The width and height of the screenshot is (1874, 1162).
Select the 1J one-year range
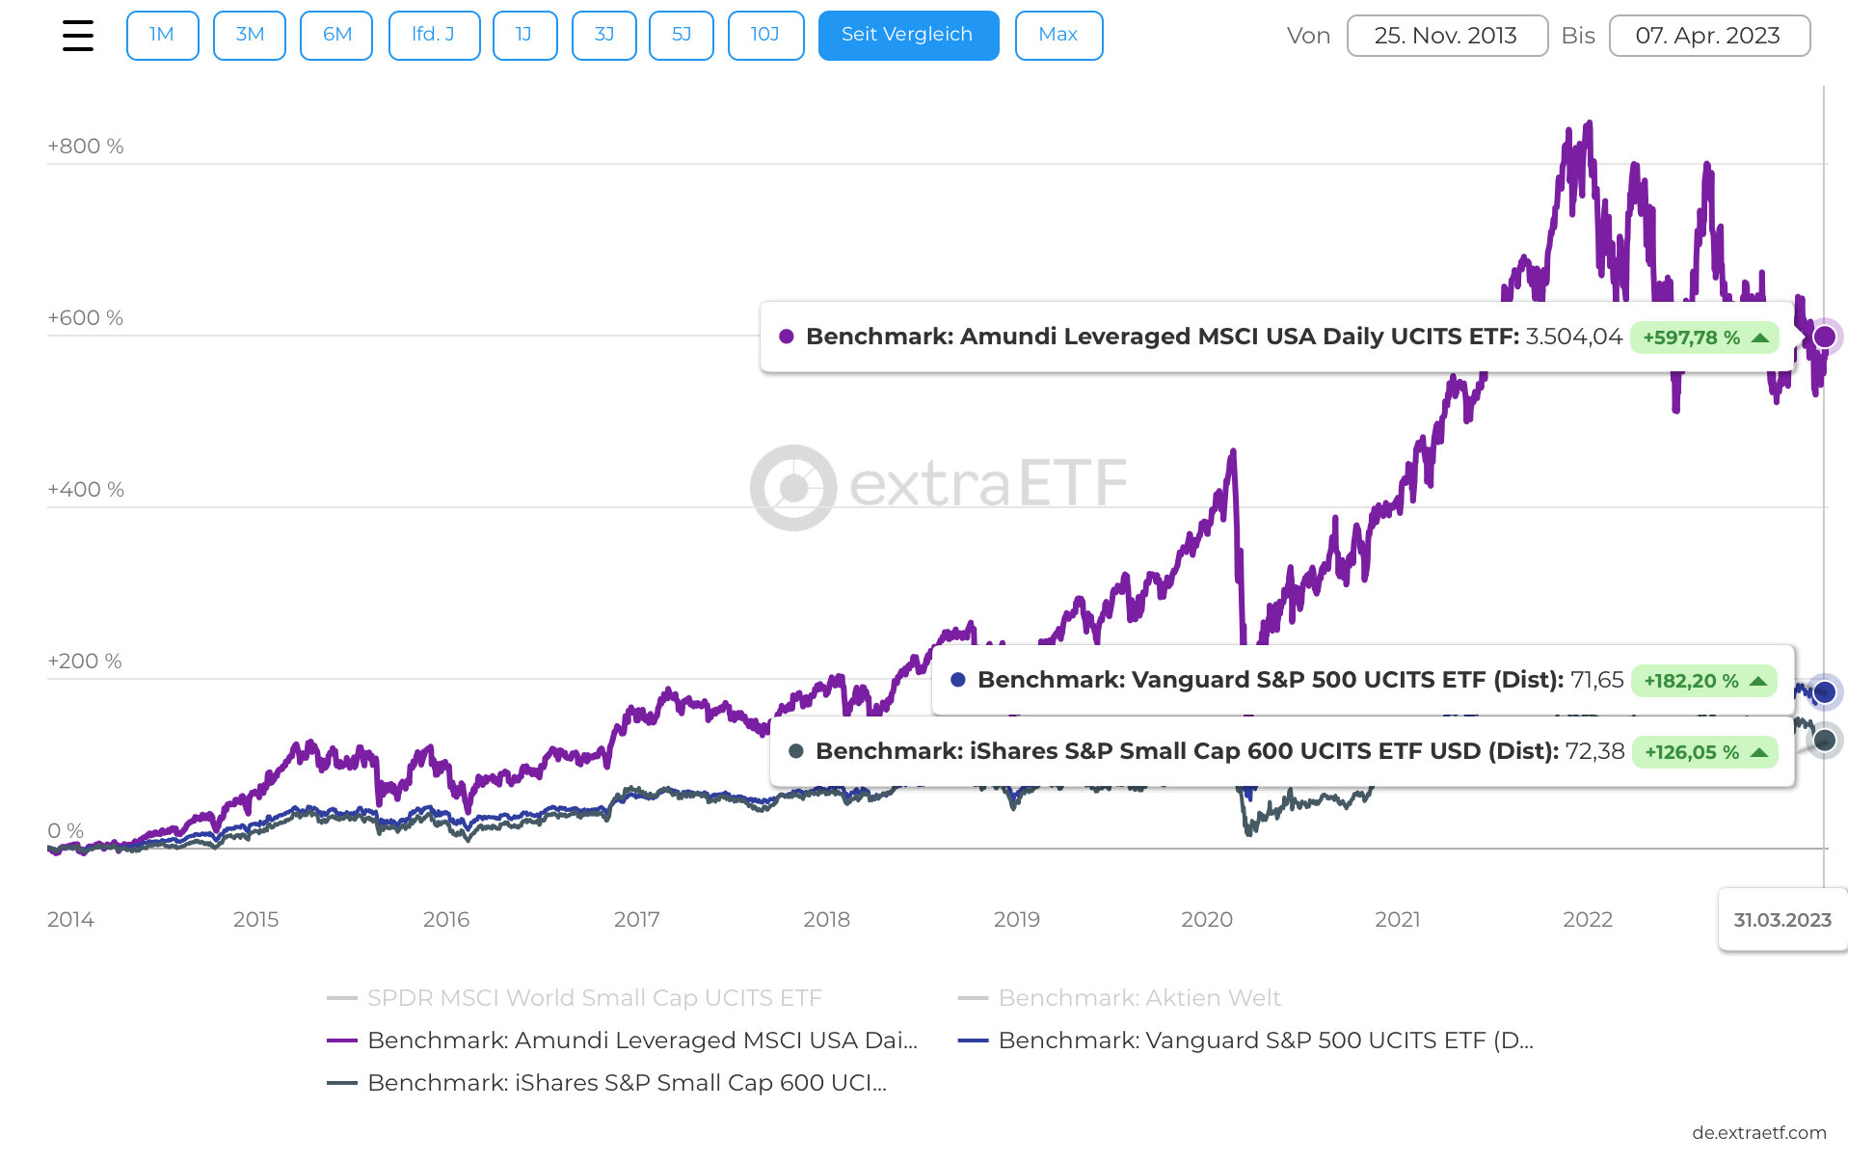click(524, 36)
